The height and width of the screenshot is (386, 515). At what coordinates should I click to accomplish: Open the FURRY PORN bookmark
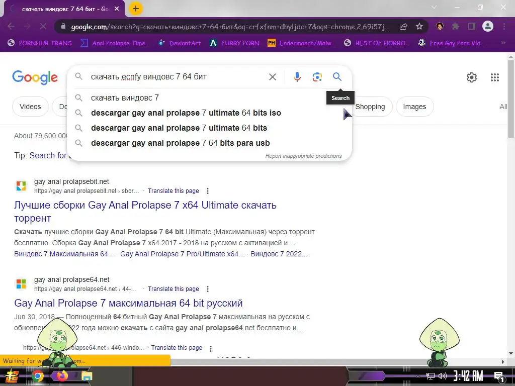pos(234,43)
